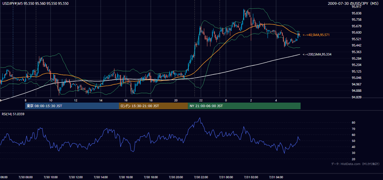Click the HistData.com data source text
This screenshot has width=383, height=180.
point(355,164)
